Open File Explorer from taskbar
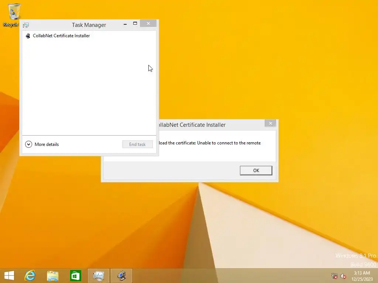The height and width of the screenshot is (283, 378). pyautogui.click(x=52, y=276)
